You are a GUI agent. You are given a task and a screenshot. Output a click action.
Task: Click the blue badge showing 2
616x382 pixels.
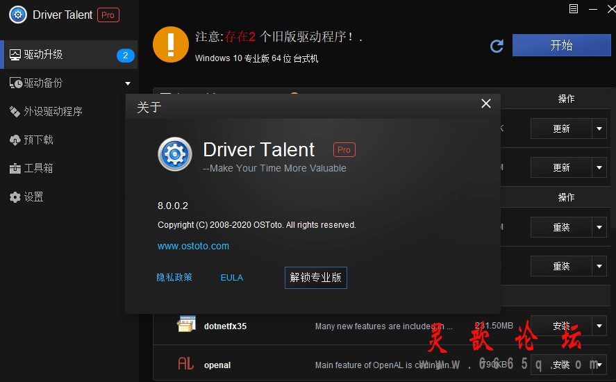point(125,56)
